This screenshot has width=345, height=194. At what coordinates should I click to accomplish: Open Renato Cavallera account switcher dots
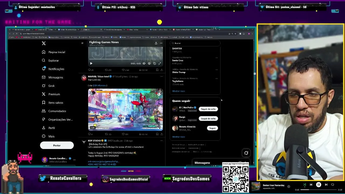74,160
